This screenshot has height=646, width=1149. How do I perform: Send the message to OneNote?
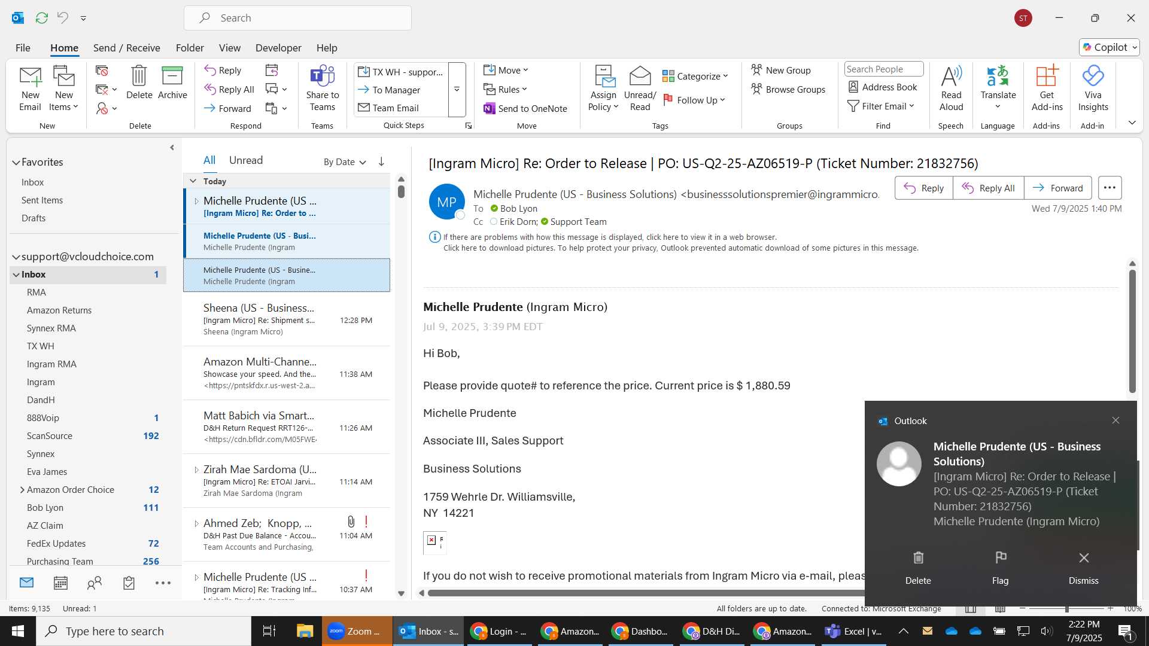[x=525, y=108]
